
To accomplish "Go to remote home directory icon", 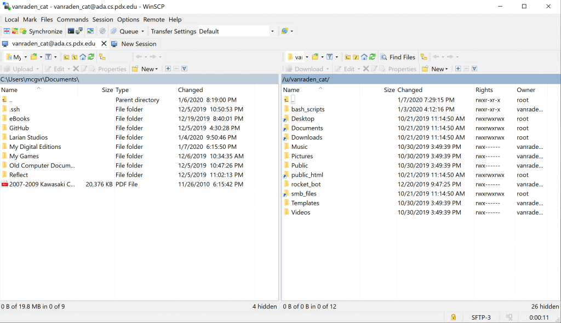I will [x=364, y=57].
